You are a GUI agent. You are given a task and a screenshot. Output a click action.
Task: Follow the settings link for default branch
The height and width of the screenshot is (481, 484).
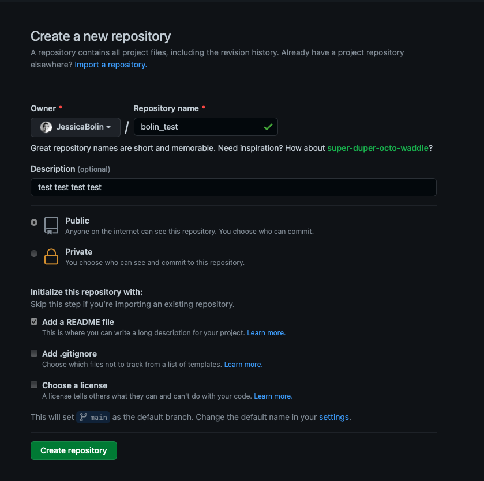334,417
